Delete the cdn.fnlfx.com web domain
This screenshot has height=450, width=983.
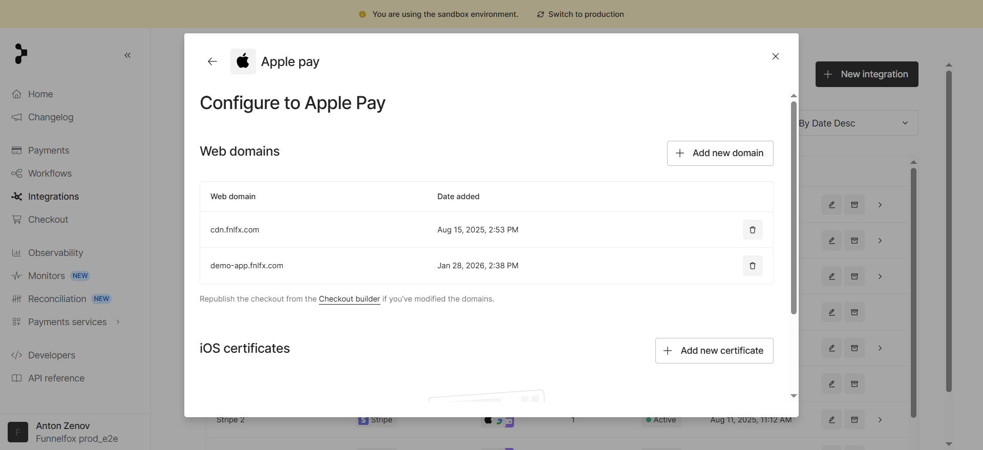[753, 230]
